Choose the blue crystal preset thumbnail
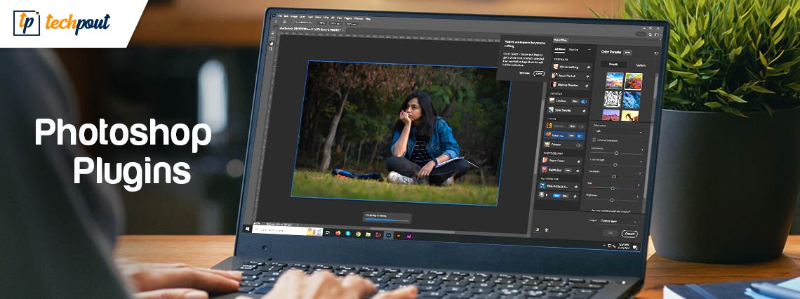 click(x=632, y=100)
